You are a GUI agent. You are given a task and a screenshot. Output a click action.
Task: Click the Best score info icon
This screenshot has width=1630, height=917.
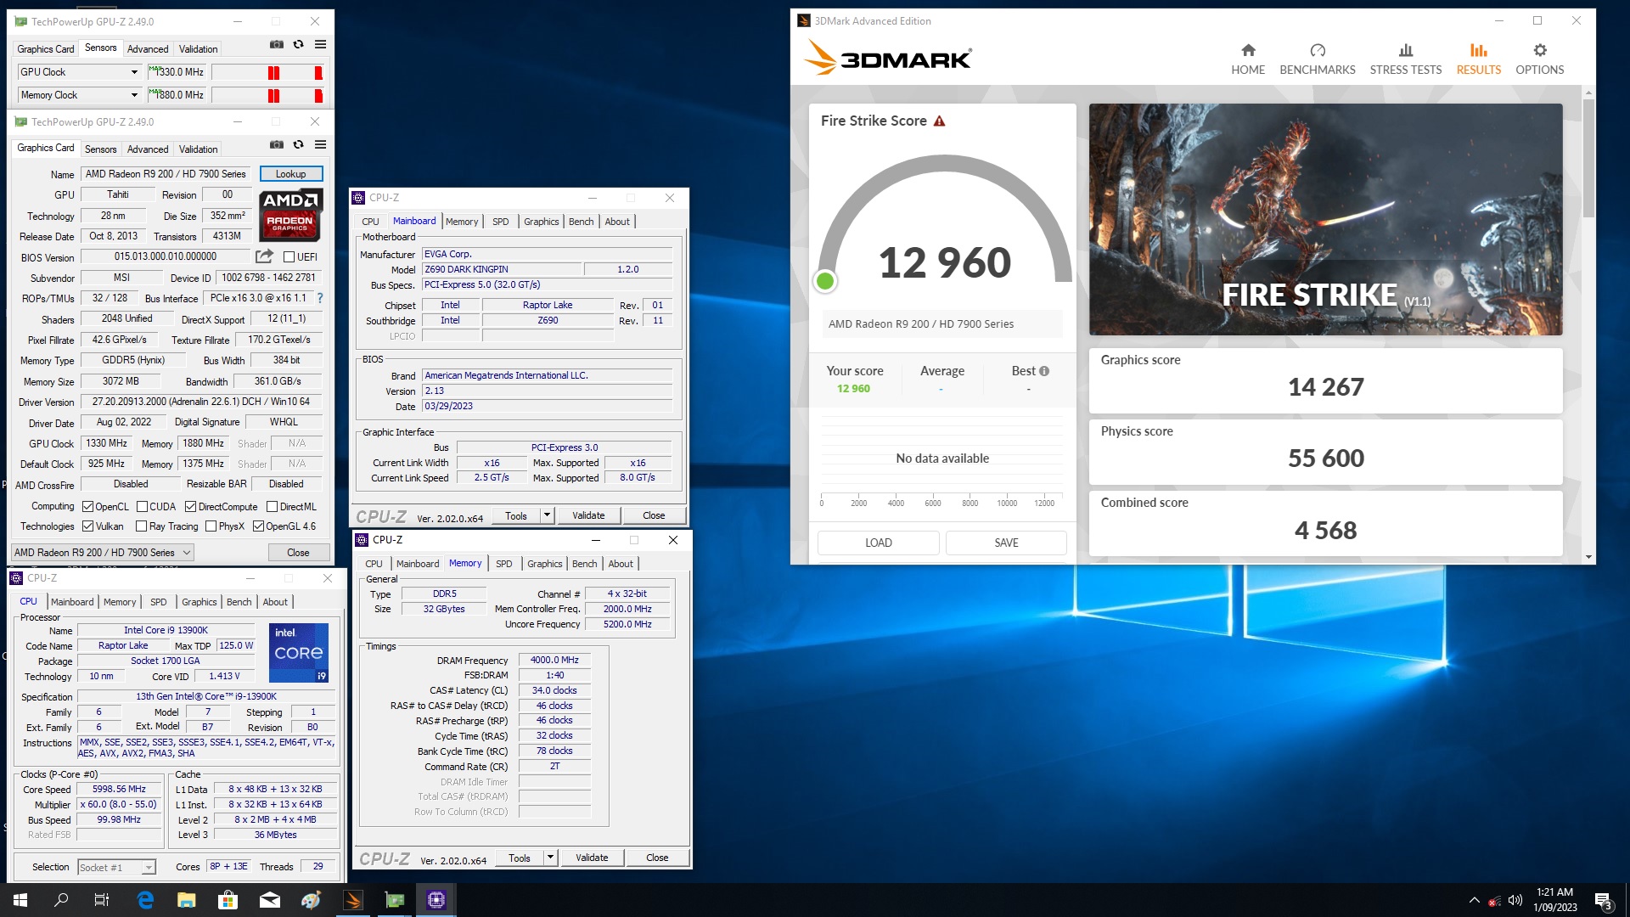1044,371
